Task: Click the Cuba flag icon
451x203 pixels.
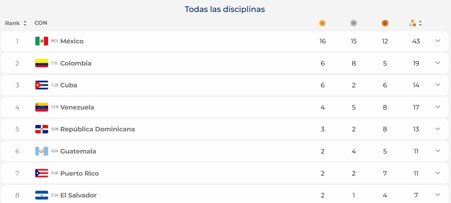Action: coord(42,85)
